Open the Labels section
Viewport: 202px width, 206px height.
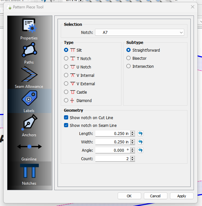[x=29, y=101]
